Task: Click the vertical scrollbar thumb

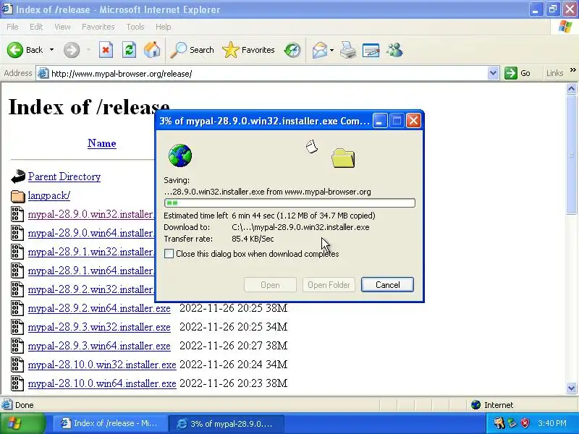Action: (x=571, y=154)
